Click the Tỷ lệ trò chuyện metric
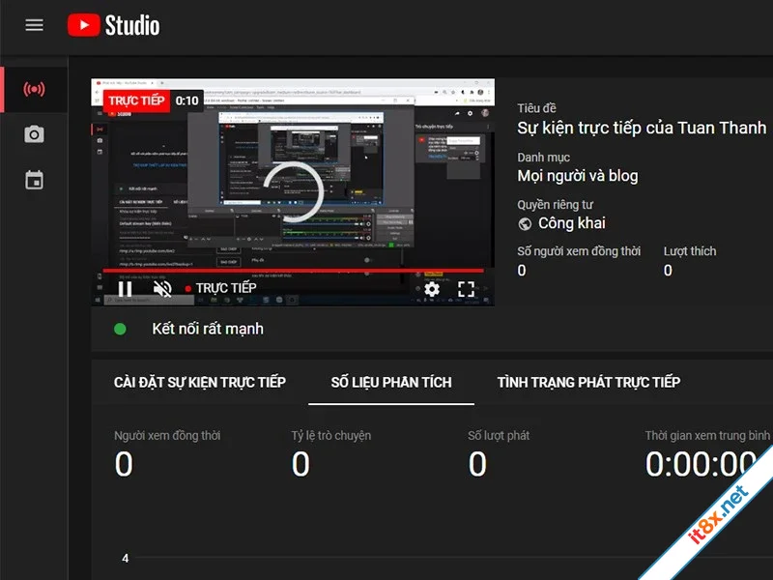773x580 pixels. [x=330, y=453]
